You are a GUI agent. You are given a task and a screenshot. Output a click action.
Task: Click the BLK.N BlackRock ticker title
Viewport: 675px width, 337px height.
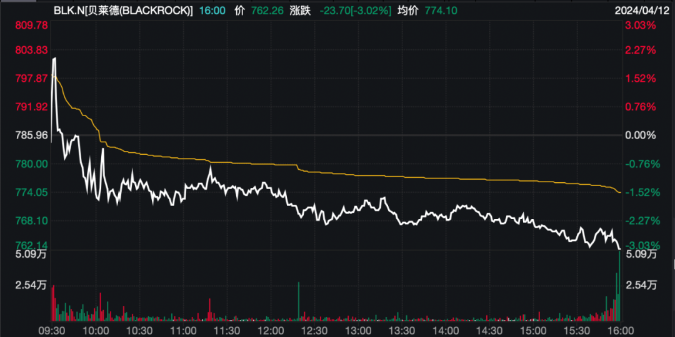[x=123, y=11]
